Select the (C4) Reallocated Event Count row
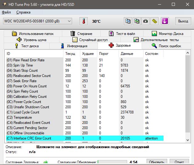The image size is (194, 165). 85,123
